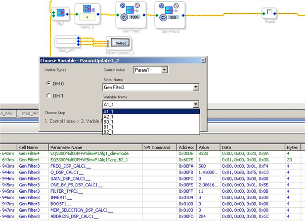Viewport: 305px width, 221px height.
Task: Click the Gen Filter2 filter curve icon
Action: pos(130,10)
